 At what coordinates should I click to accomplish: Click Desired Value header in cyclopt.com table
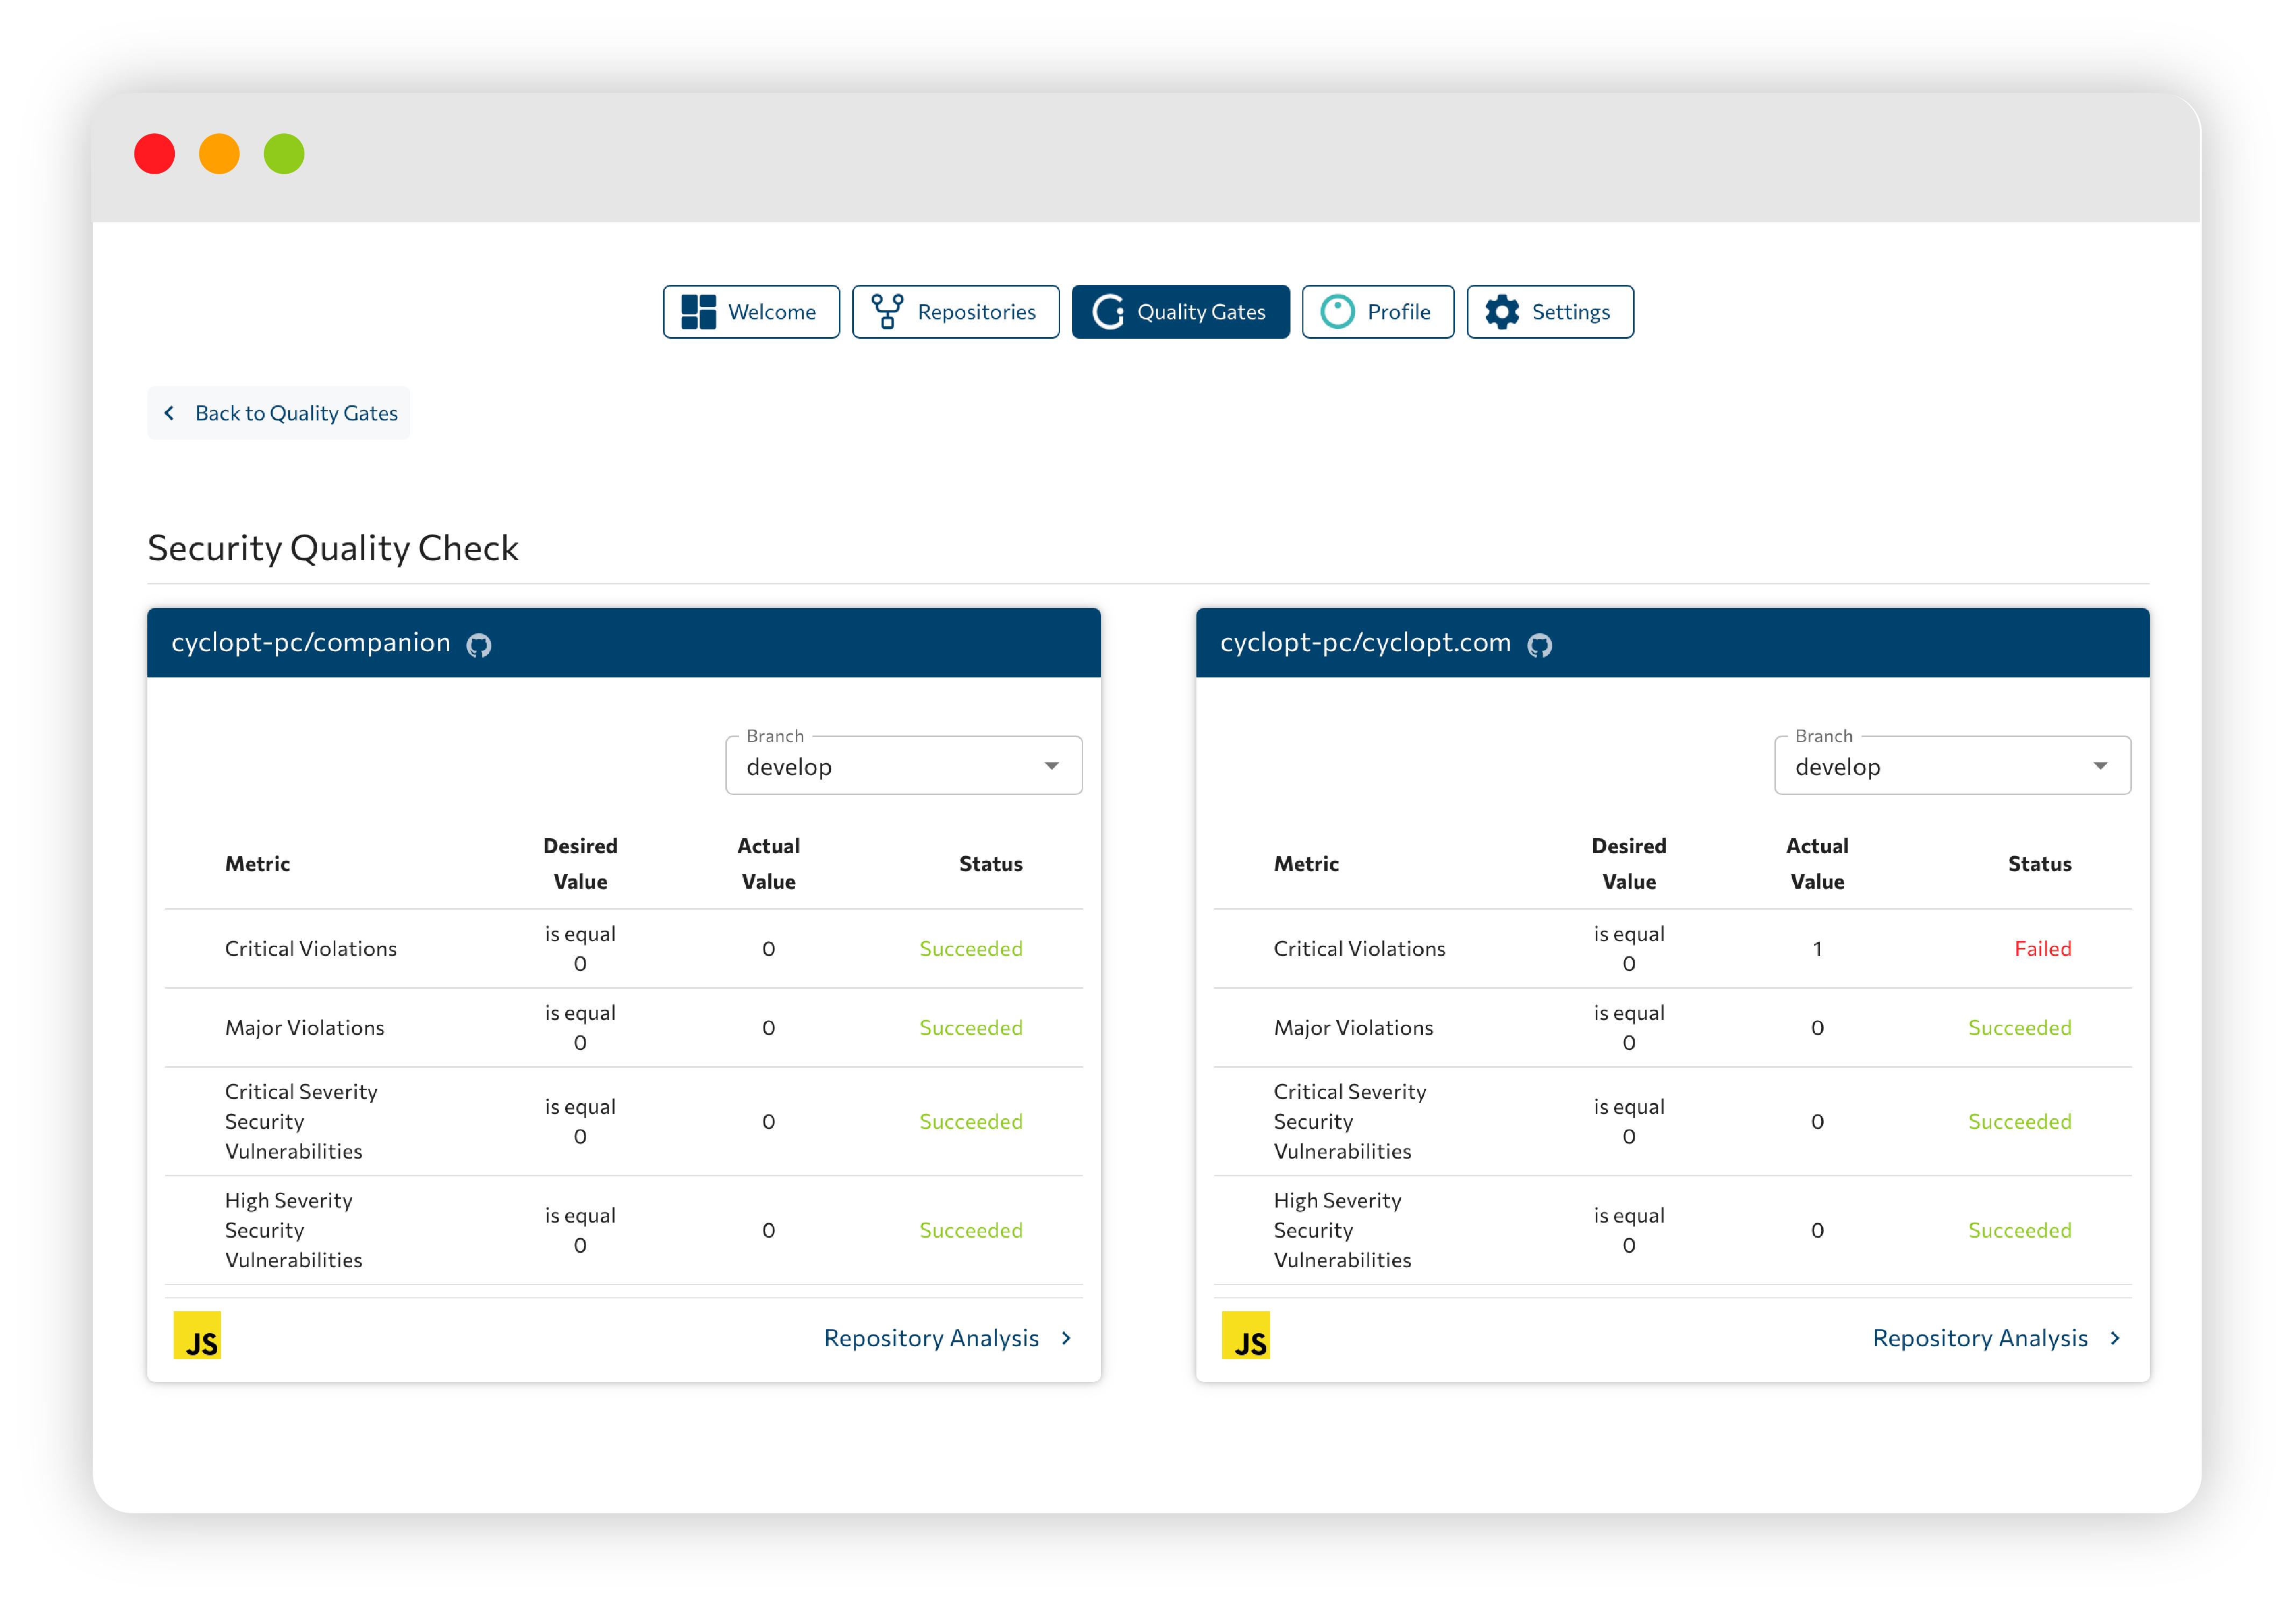[1629, 864]
